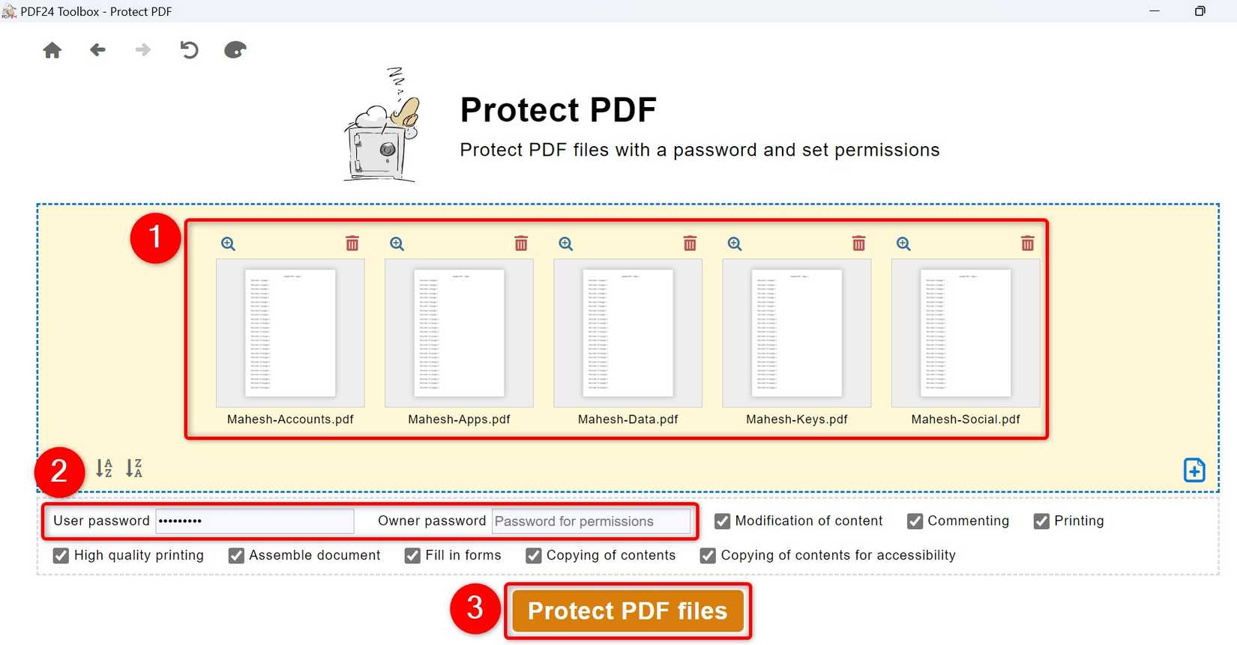Click the restart circular arrow icon
Screen dimensions: 1237x645
click(189, 49)
